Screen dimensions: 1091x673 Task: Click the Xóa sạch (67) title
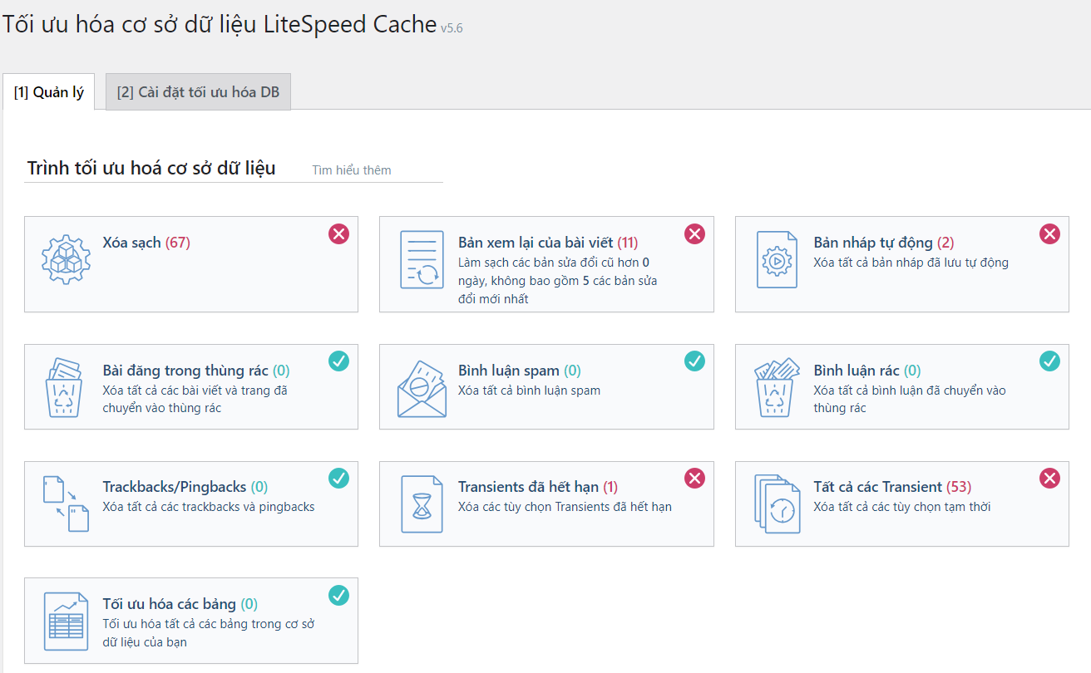(146, 243)
